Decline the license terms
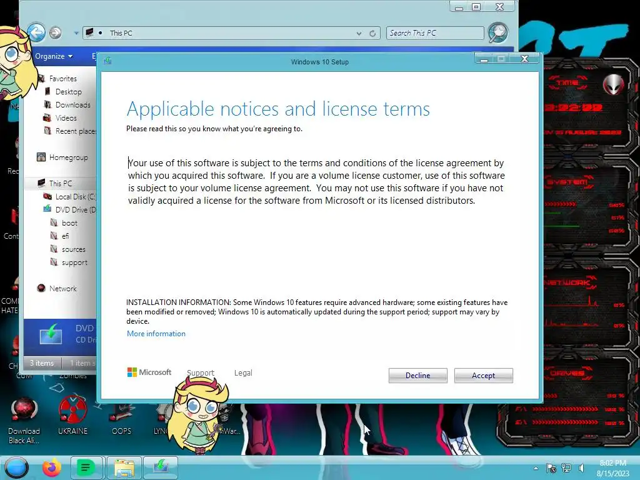Image resolution: width=640 pixels, height=480 pixels. 417,376
